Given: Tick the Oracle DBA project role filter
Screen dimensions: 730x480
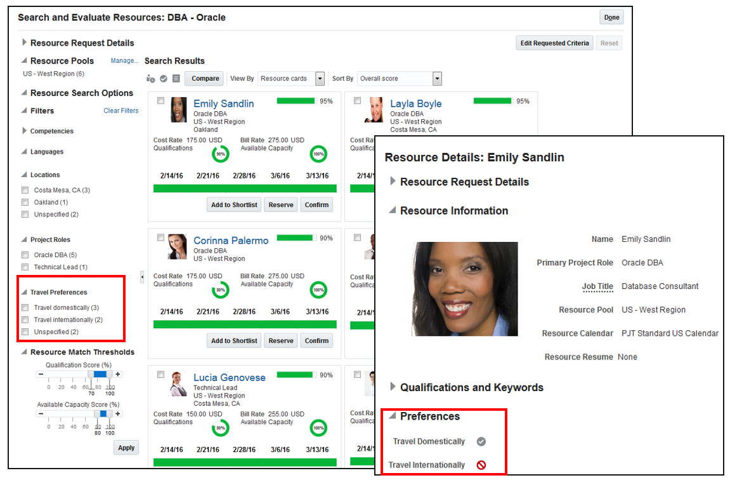Looking at the screenshot, I should coord(25,255).
